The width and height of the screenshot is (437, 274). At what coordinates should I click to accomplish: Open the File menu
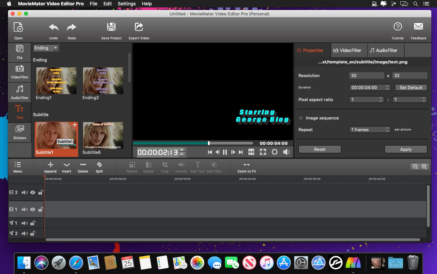pyautogui.click(x=93, y=4)
